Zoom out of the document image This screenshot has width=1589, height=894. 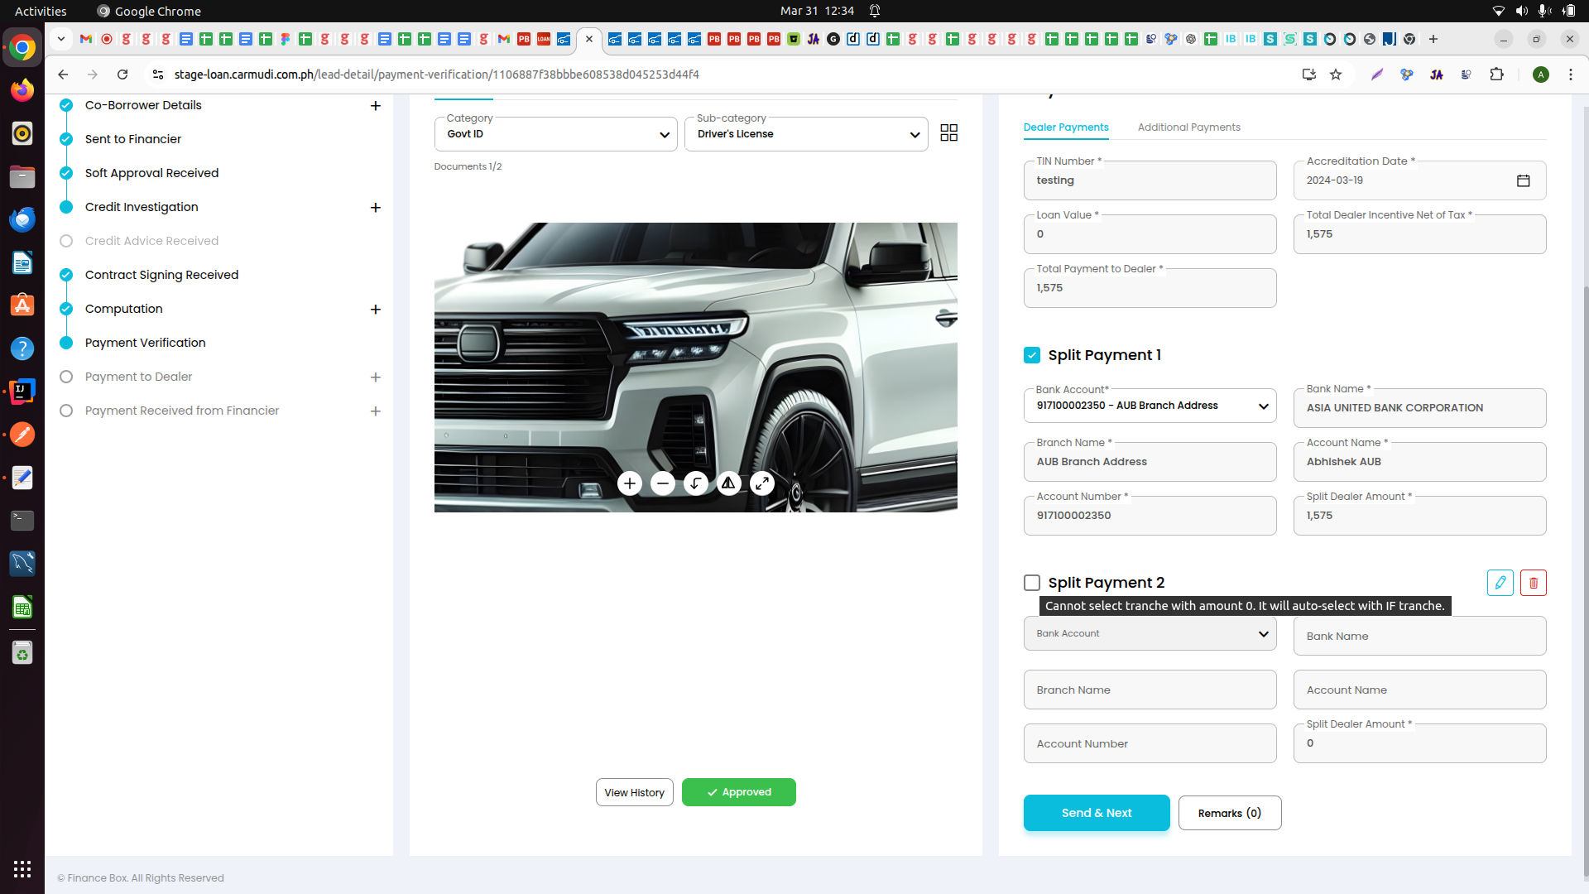tap(662, 483)
